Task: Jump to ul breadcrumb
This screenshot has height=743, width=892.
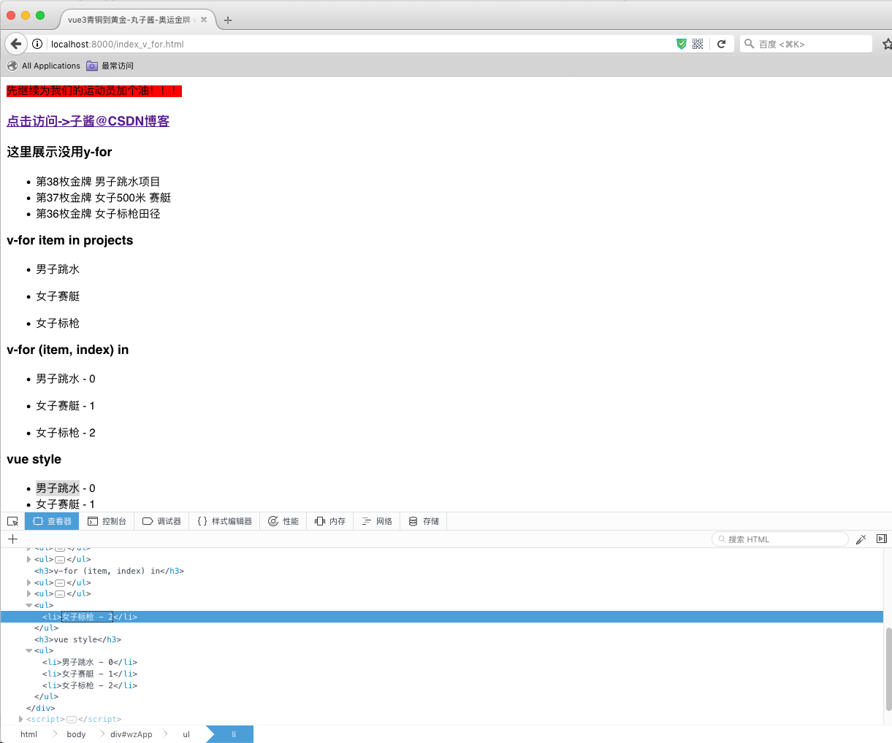Action: tap(186, 734)
